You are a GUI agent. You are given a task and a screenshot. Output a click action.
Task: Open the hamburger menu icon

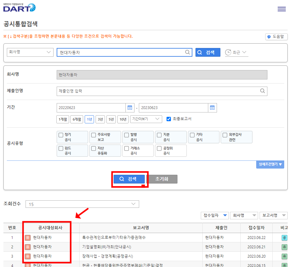[281, 9]
